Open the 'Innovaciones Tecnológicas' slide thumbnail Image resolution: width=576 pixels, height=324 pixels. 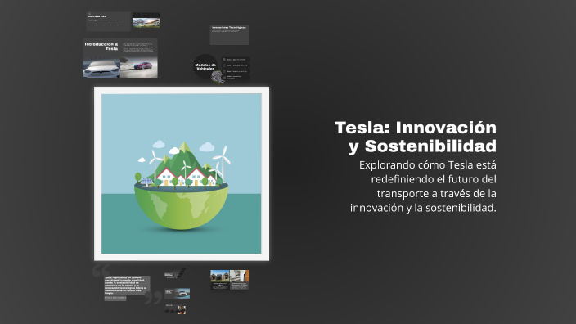click(229, 35)
